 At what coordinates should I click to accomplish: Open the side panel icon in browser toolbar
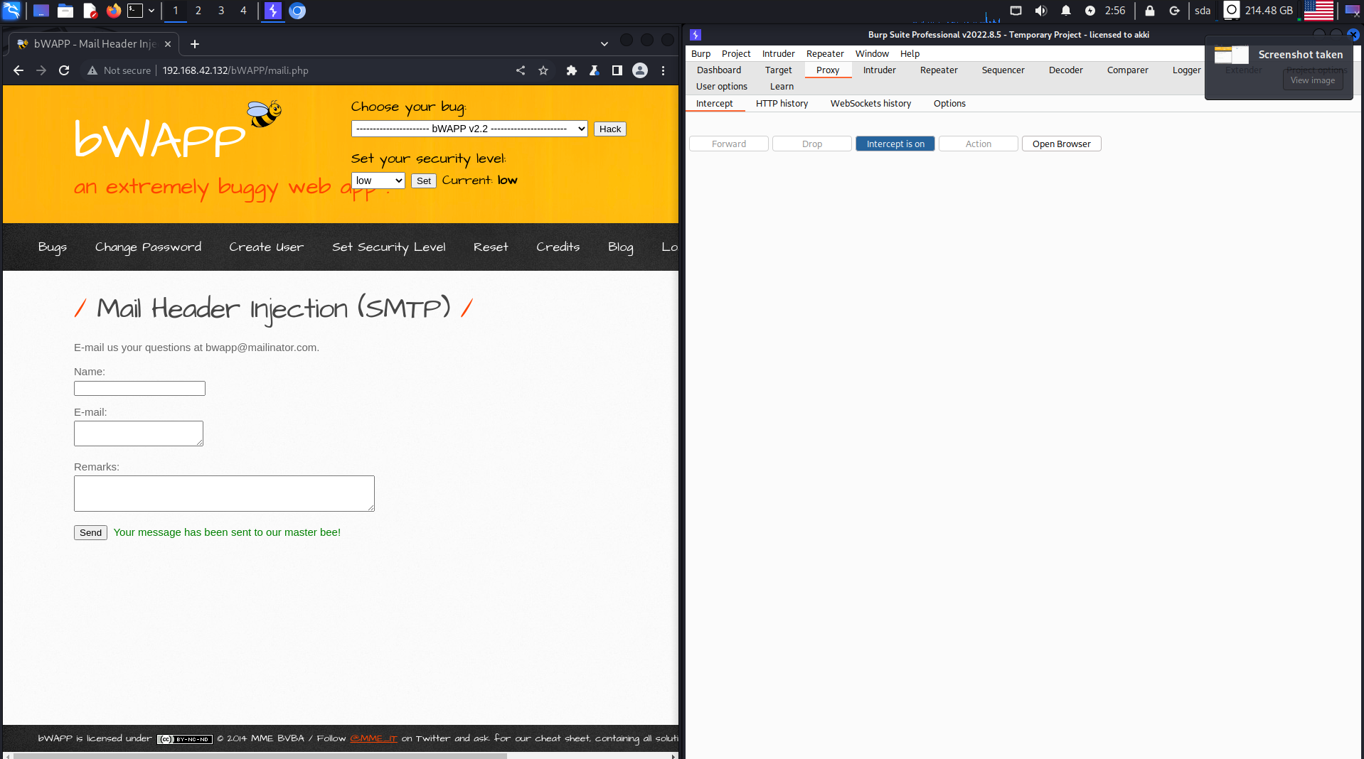tap(617, 70)
